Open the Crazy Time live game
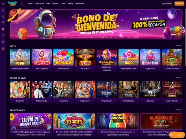This screenshot has width=186, height=139. (x=20, y=92)
